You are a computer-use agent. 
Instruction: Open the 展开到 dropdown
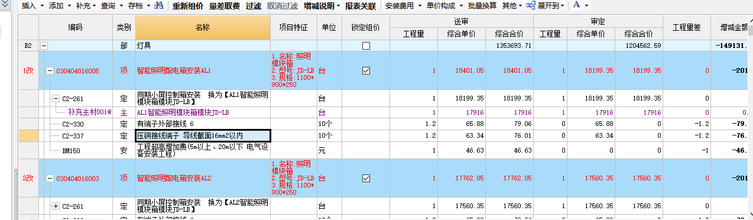pos(551,6)
